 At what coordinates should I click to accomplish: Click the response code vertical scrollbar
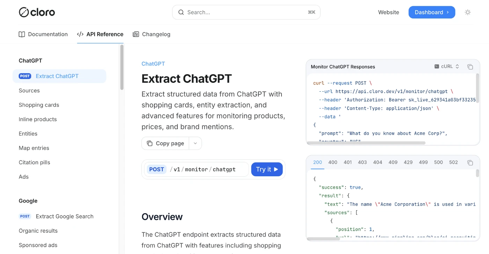coord(477,173)
